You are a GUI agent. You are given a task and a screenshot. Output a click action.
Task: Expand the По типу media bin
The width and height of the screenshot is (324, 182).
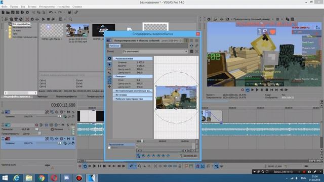[x=7, y=30]
